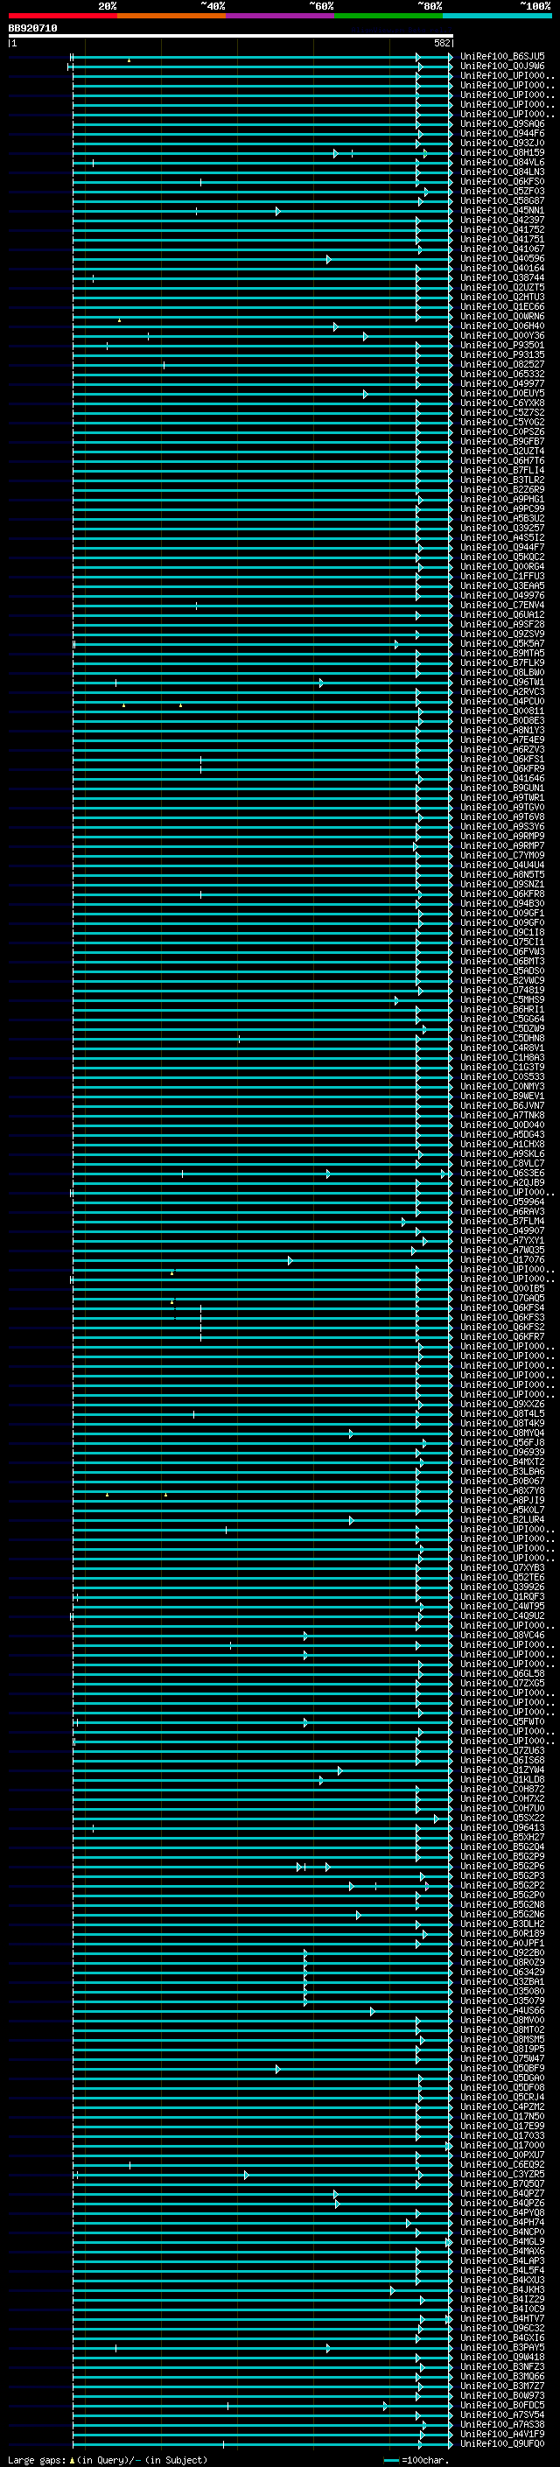Select hit label UniRef100_Q93ZJ0
Screen dimensions: 560x2467
[x=502, y=143]
